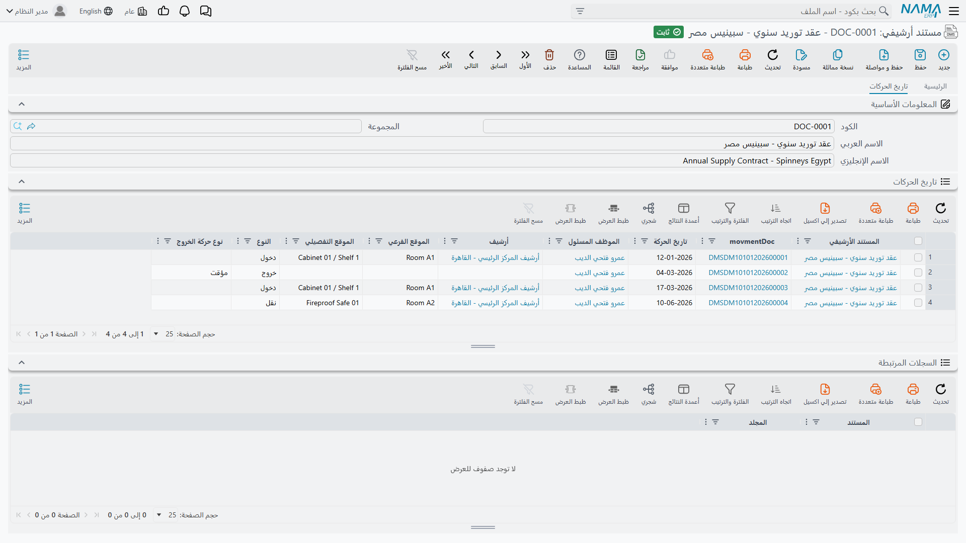Save as draft using مسودة

click(801, 60)
